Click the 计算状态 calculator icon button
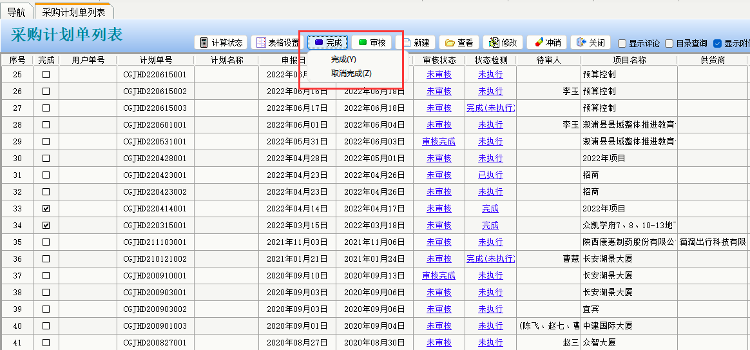Screen dimensions: 750x350 pos(221,43)
